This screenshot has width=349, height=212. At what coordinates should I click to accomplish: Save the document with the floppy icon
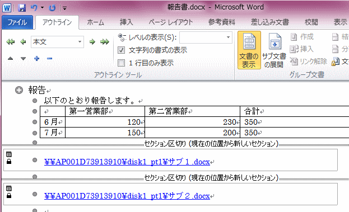tap(22, 8)
